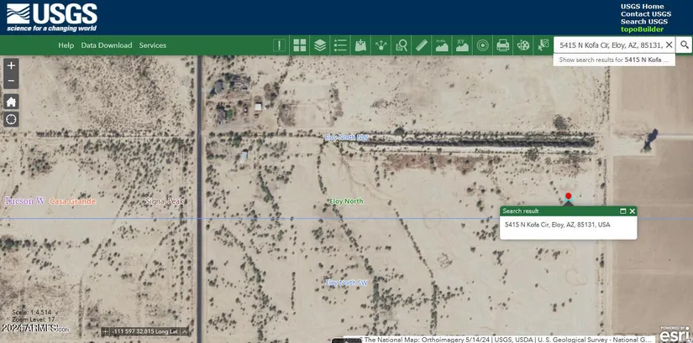Select the ruler measurement tool
The width and height of the screenshot is (693, 343).
click(x=422, y=45)
